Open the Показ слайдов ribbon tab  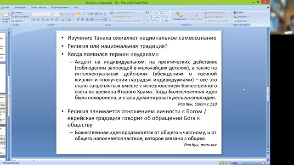click(x=38, y=7)
